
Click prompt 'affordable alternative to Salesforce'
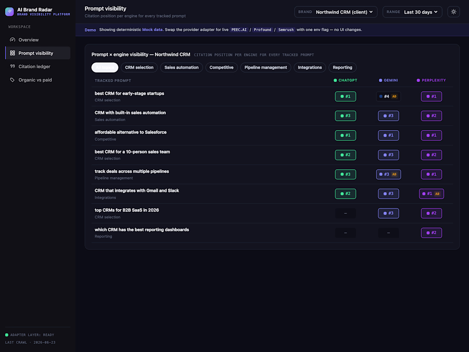(130, 132)
